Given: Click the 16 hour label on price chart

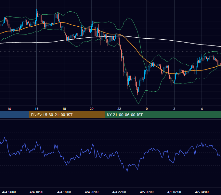Looking at the screenshot, I should pyautogui.click(x=36, y=109).
